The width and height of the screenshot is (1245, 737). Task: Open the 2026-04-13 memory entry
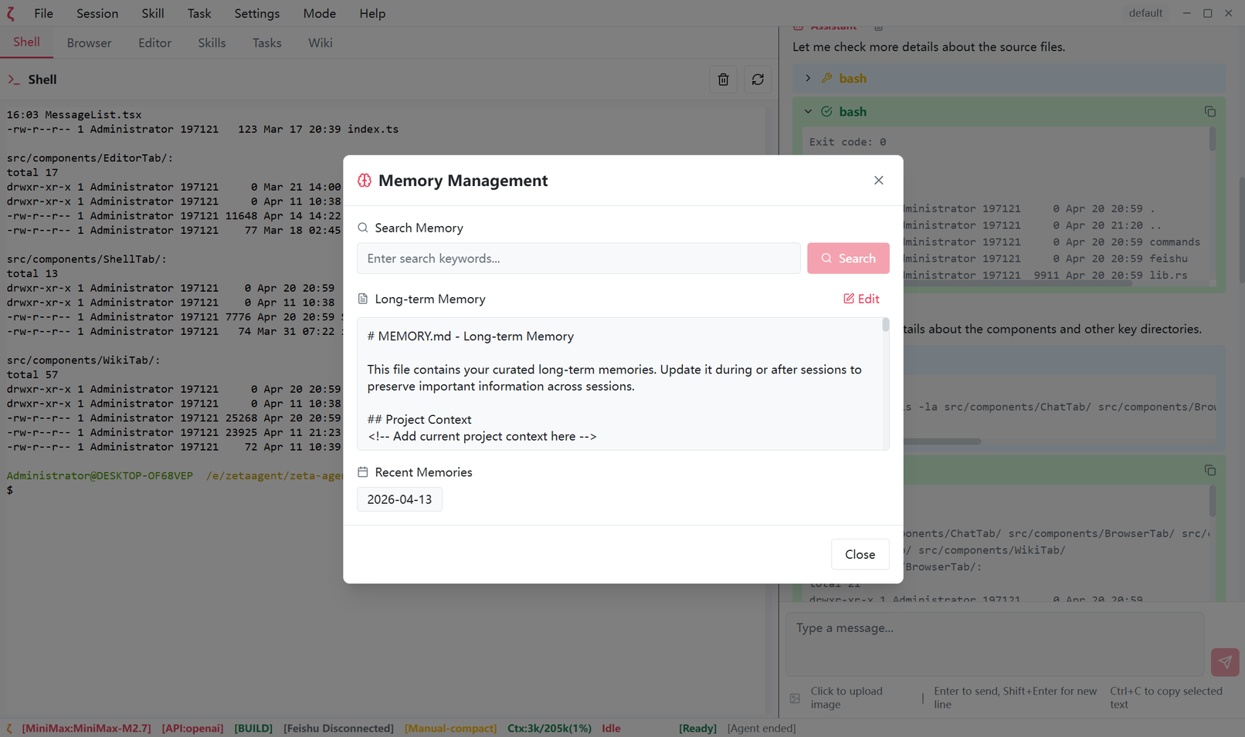click(399, 499)
